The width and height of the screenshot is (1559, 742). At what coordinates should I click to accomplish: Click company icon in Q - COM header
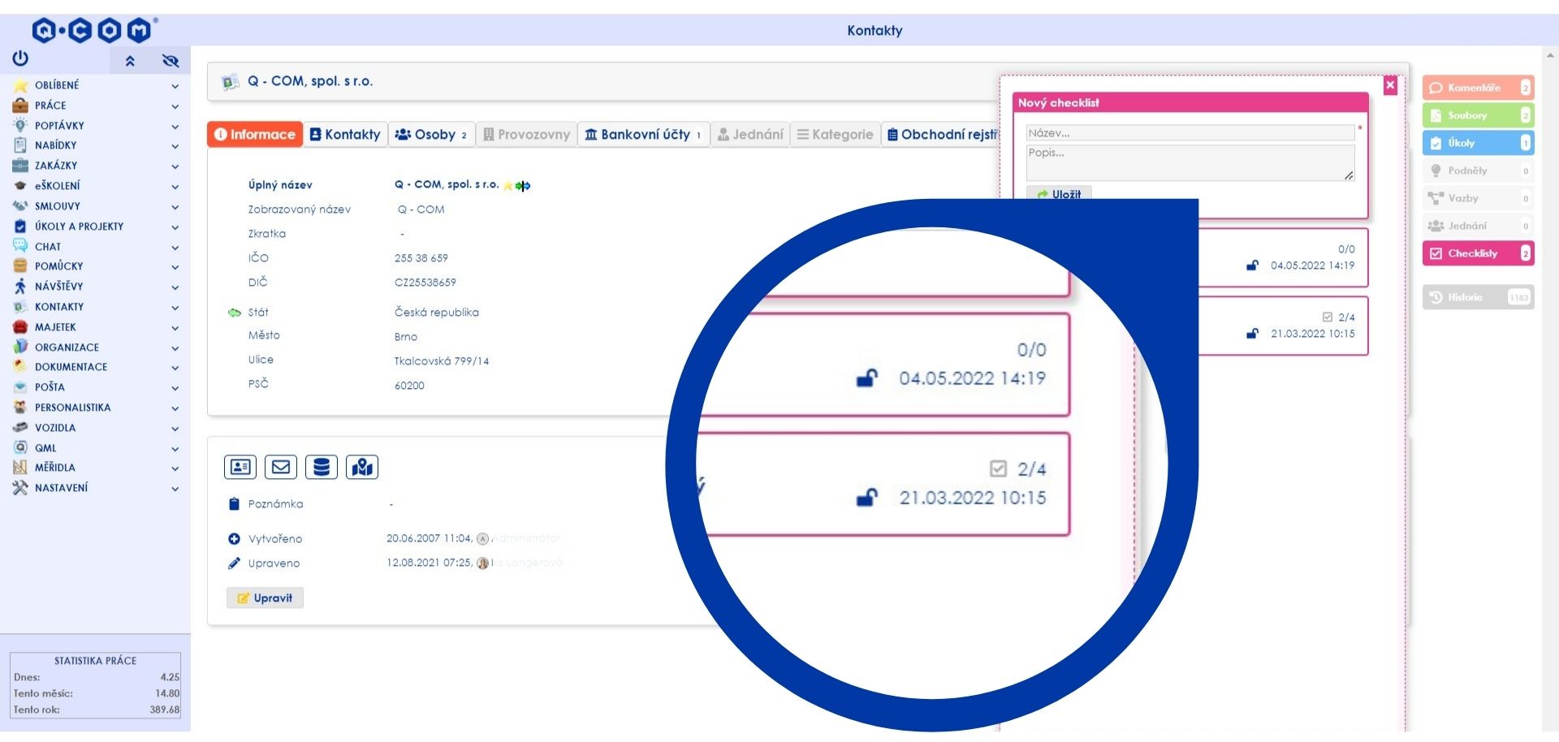click(x=231, y=82)
